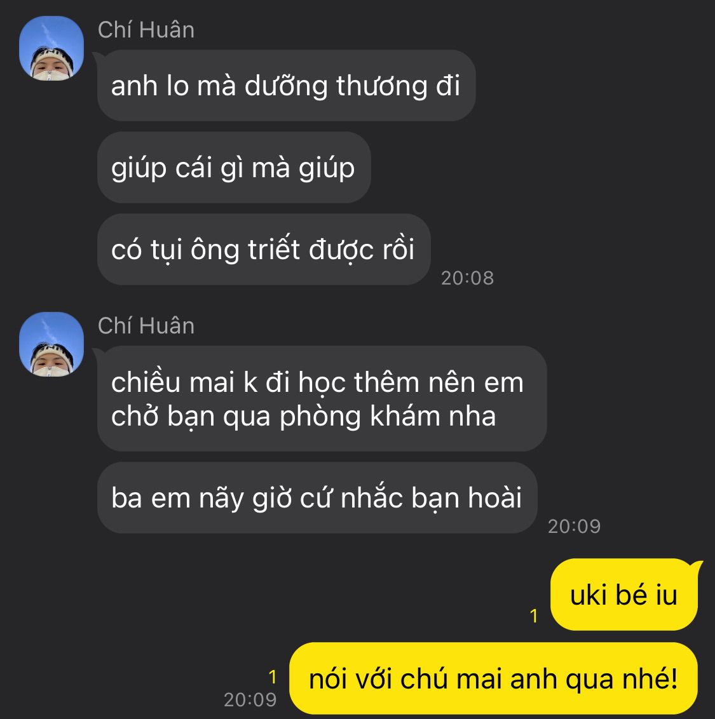Tap unread count 1 beside 'uki bé iu'
Viewport: 715px width, 719px height.
534,616
